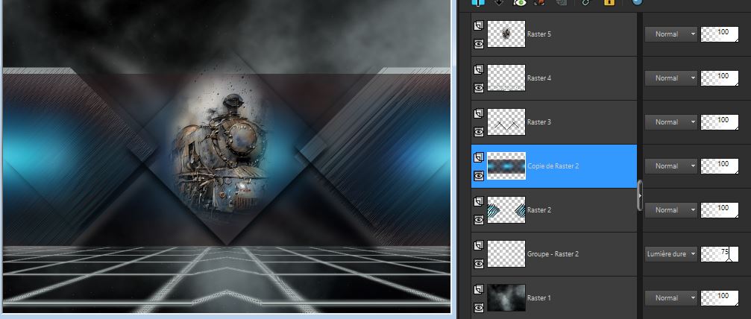The image size is (751, 319).
Task: Click the layer type icon of Groupe - Raster 2
Action: pos(479,246)
